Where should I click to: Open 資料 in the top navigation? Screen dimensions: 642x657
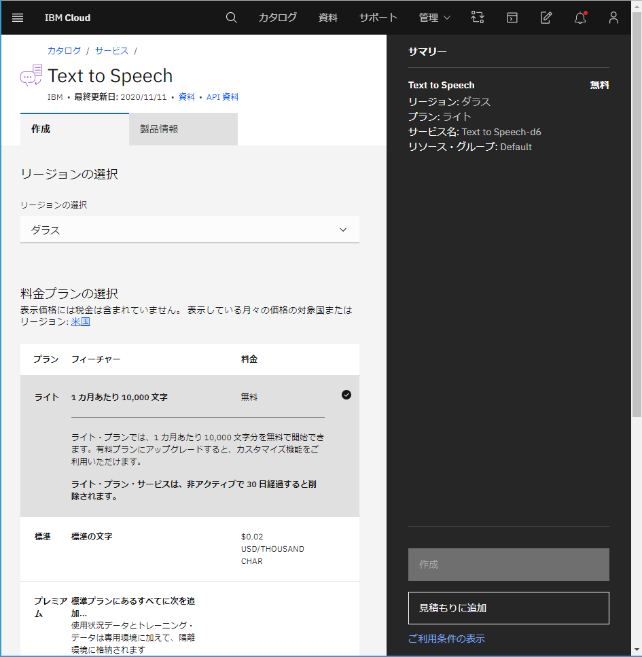tap(327, 18)
